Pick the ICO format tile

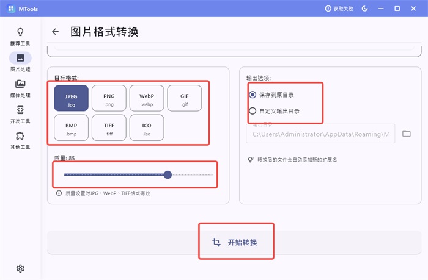point(147,127)
